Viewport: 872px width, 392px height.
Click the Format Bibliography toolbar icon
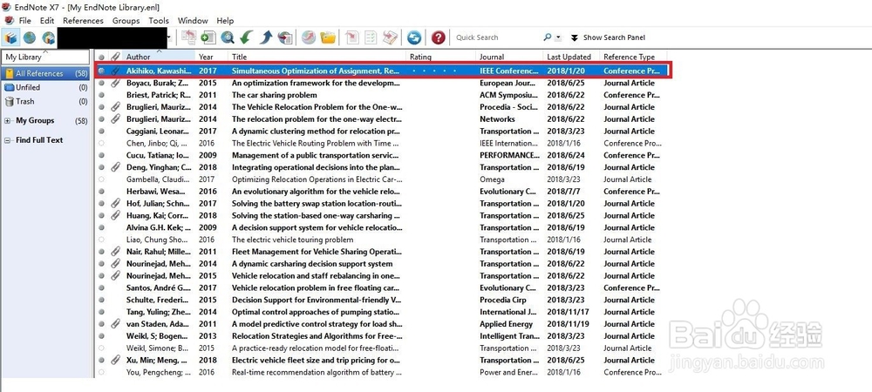pyautogui.click(x=371, y=37)
